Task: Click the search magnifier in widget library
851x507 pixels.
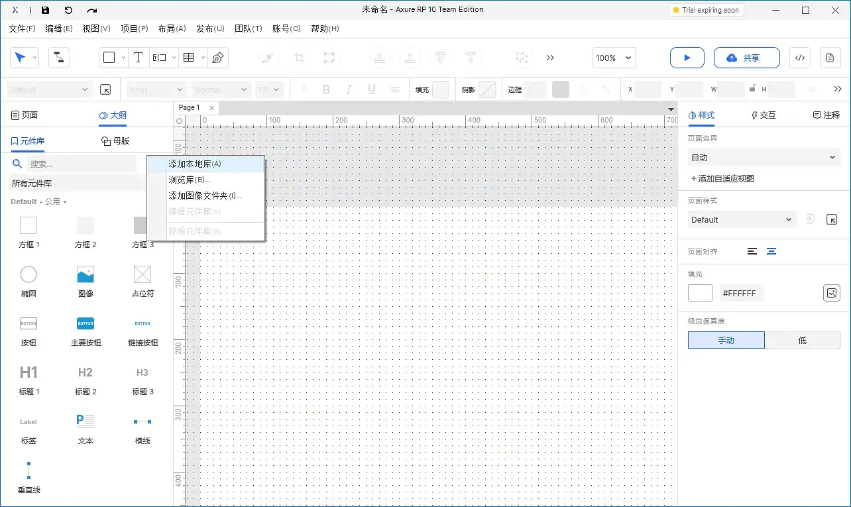Action: [17, 163]
